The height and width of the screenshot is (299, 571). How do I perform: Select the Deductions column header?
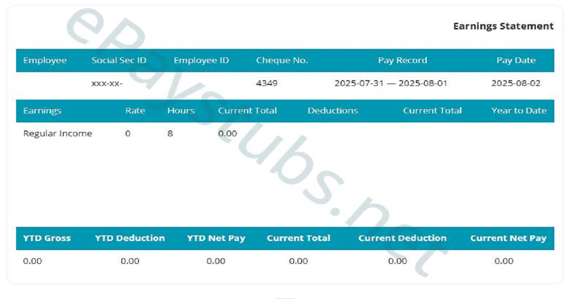(x=333, y=111)
